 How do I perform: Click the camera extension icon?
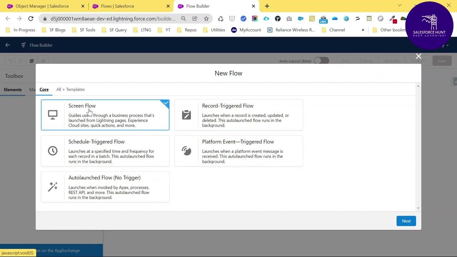click(x=289, y=19)
